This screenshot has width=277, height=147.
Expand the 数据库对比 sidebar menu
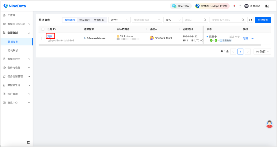tap(16, 59)
